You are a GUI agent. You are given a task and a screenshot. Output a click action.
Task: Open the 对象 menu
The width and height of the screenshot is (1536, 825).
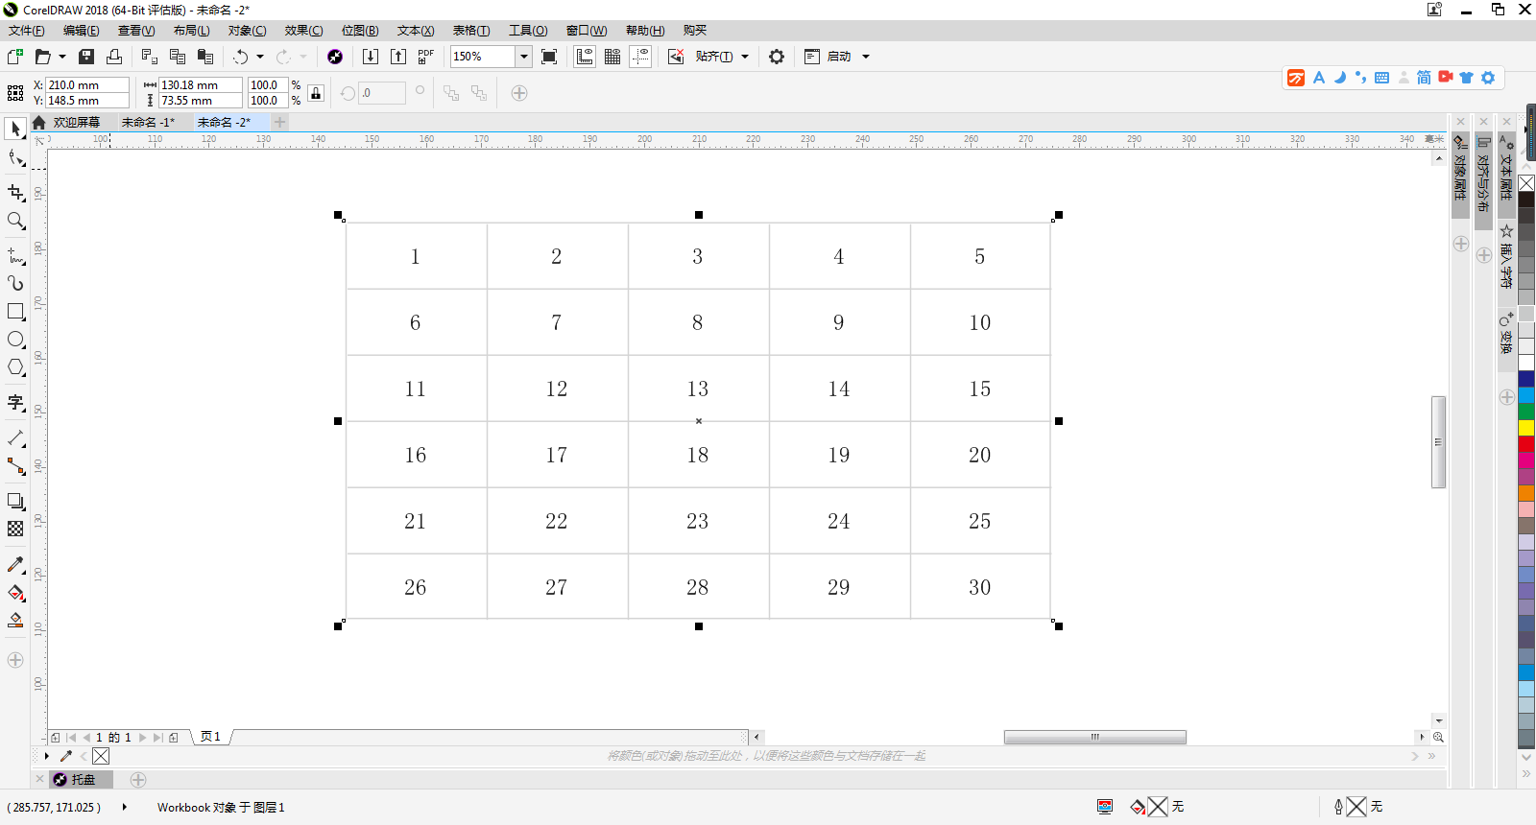[247, 31]
